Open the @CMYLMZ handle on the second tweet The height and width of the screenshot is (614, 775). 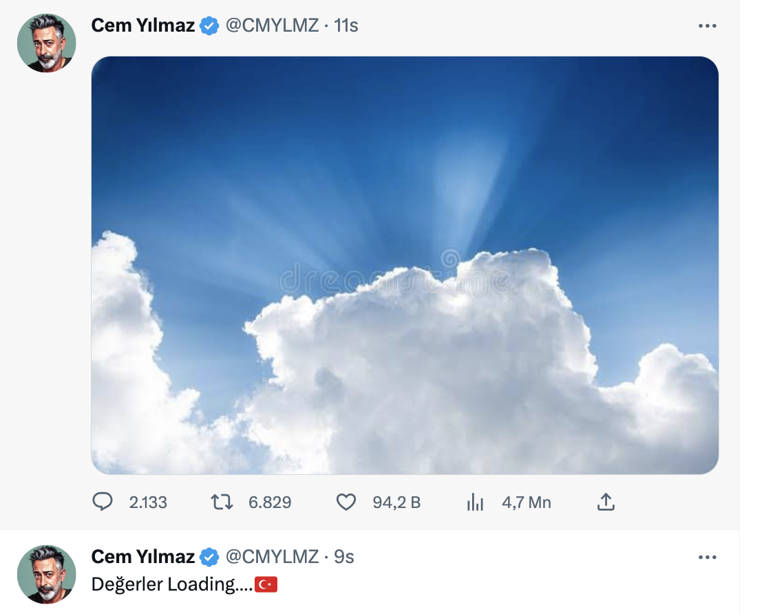pos(273,557)
